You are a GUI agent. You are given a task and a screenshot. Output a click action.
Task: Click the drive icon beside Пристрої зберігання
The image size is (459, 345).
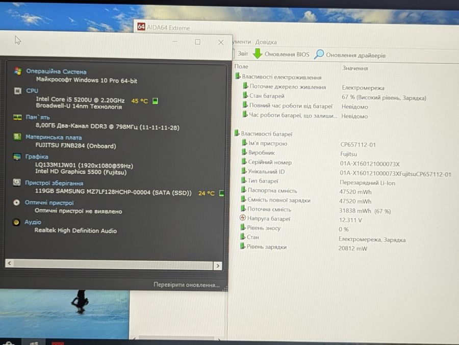[x=17, y=182]
